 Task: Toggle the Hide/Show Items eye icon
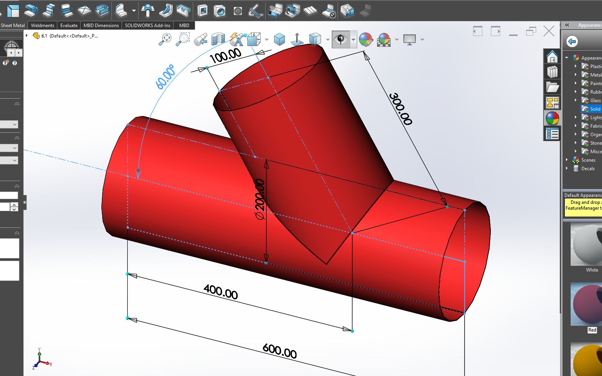click(x=340, y=39)
